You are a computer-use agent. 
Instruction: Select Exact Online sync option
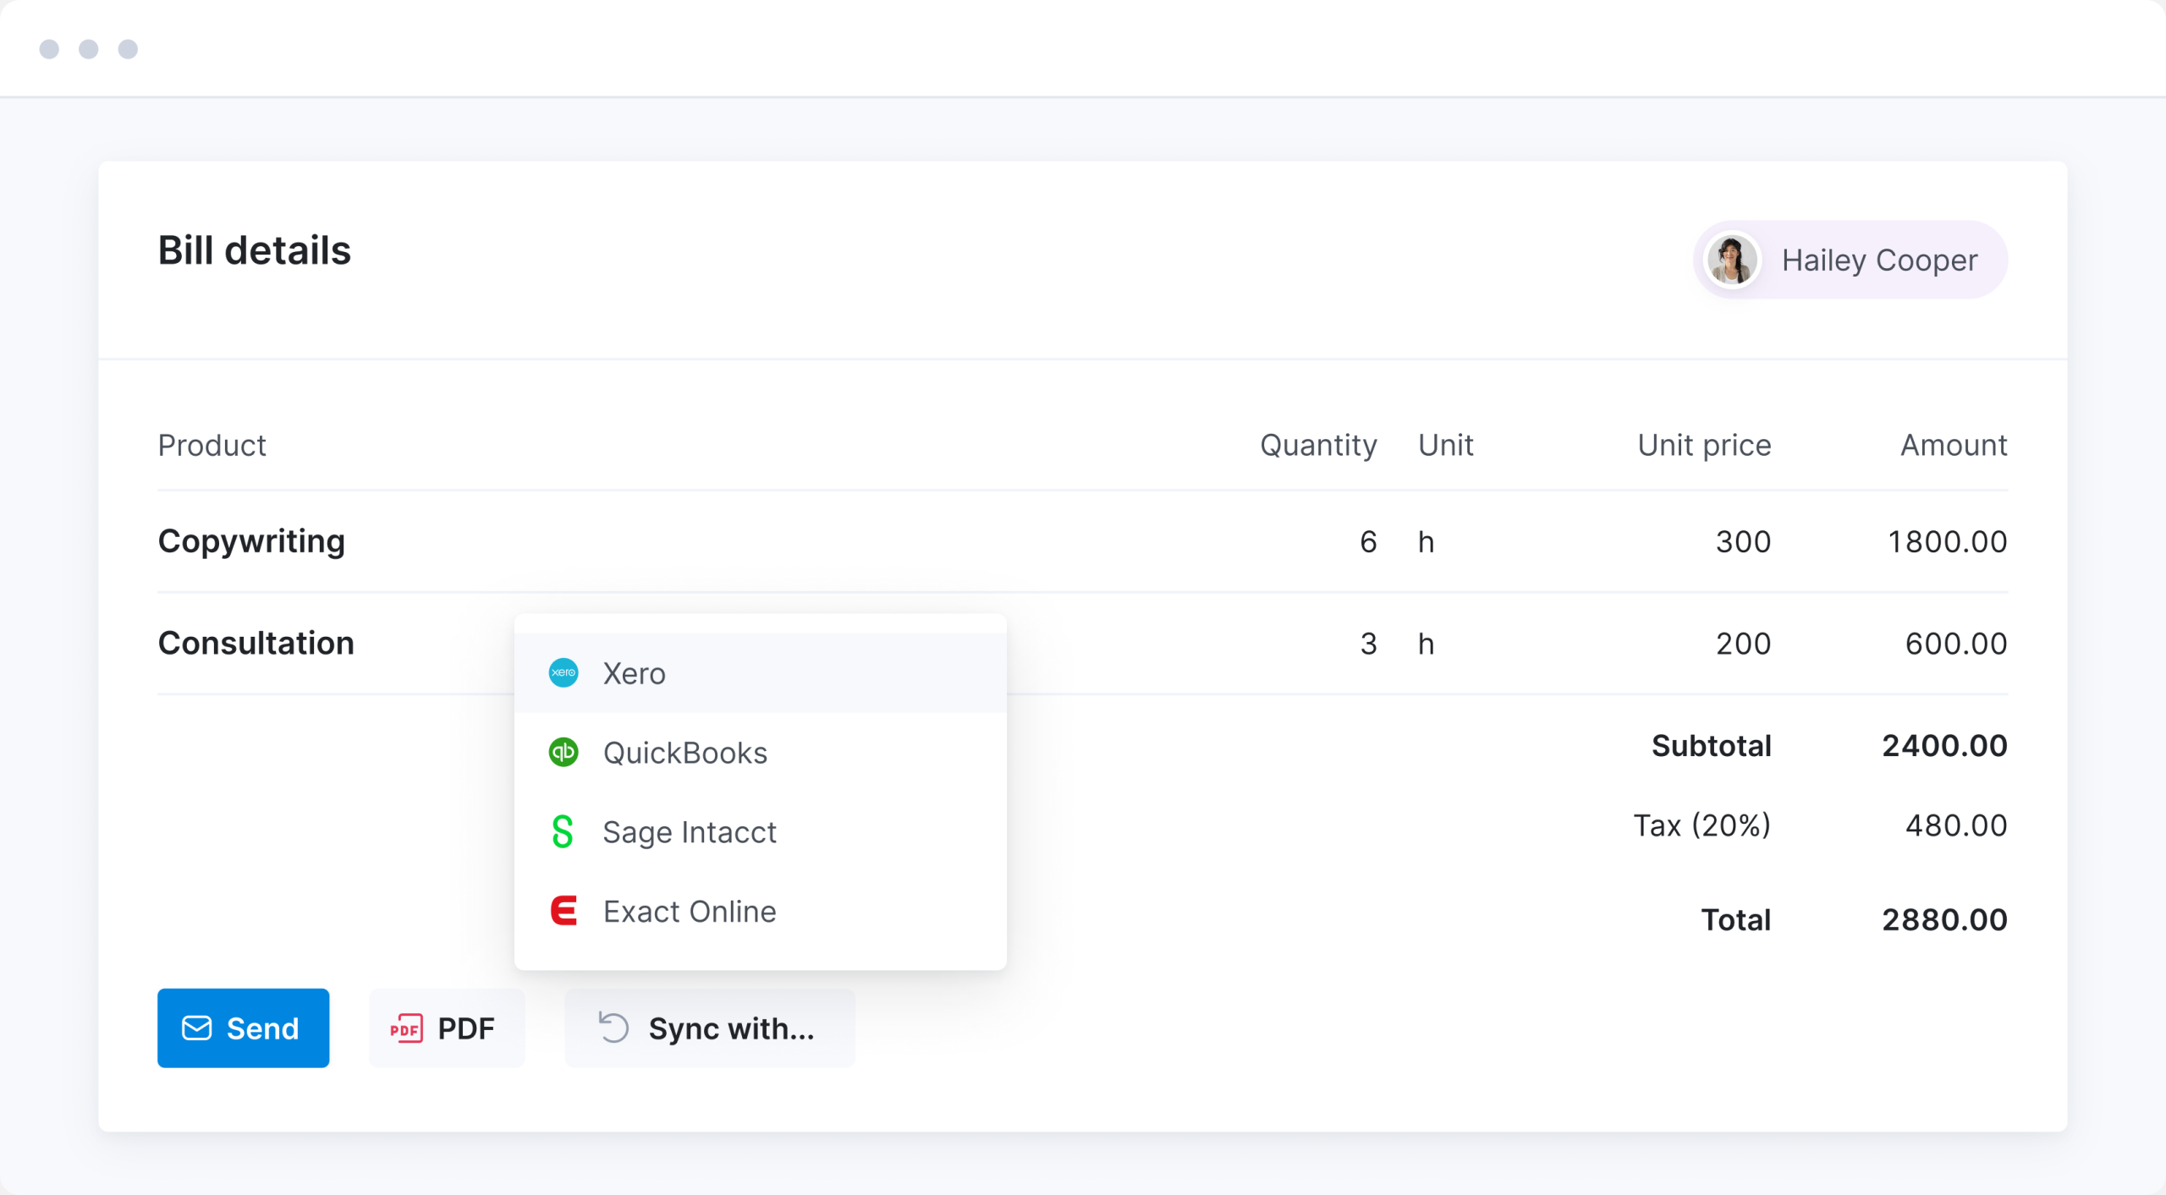pyautogui.click(x=761, y=911)
